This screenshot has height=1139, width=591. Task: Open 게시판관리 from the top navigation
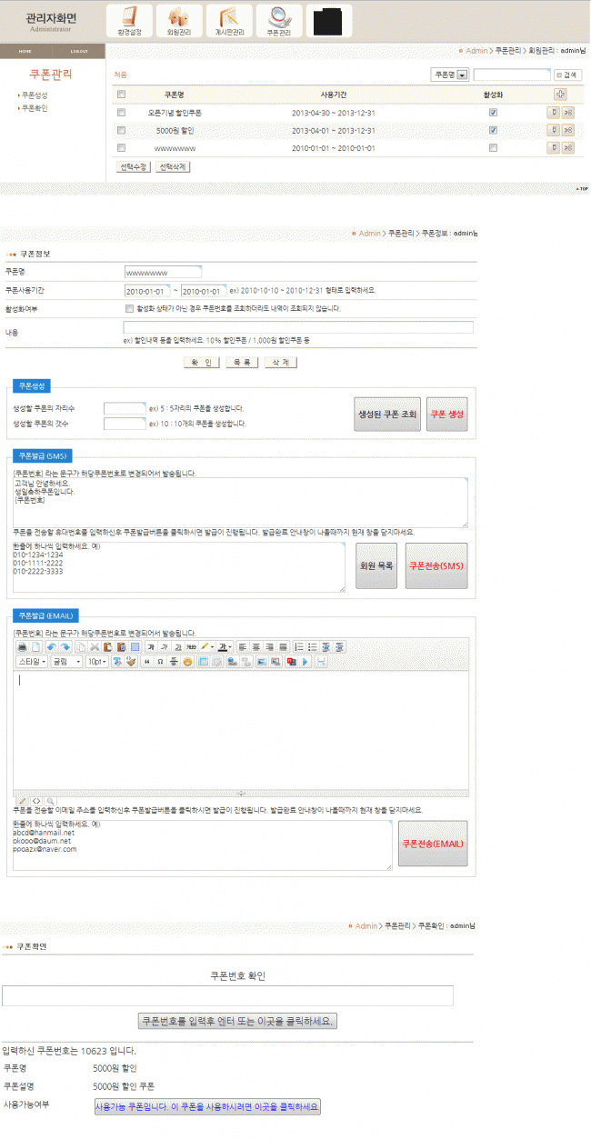tap(229, 20)
